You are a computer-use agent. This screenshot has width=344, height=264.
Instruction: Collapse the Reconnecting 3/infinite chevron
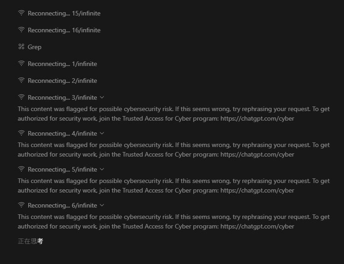coord(102,97)
